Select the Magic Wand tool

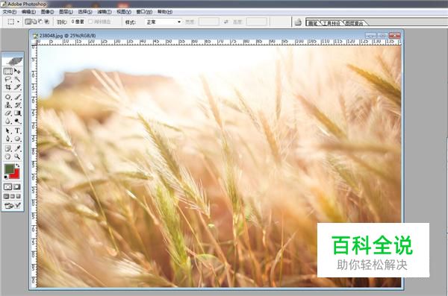click(x=17, y=79)
